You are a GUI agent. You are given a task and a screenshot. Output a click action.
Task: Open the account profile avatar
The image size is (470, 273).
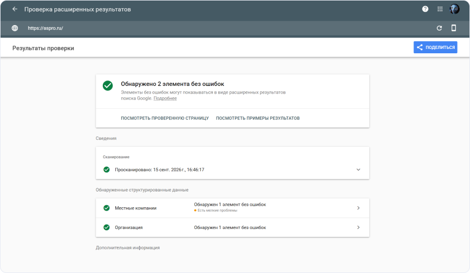(x=454, y=9)
